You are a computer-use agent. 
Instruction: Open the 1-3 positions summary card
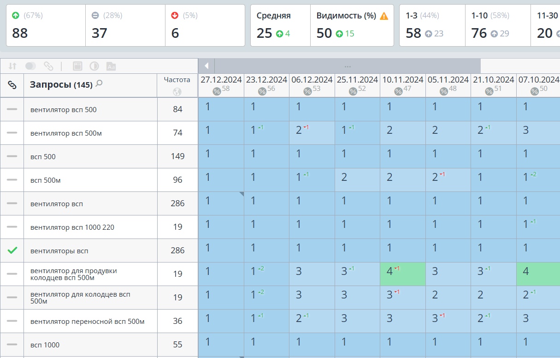(x=432, y=25)
